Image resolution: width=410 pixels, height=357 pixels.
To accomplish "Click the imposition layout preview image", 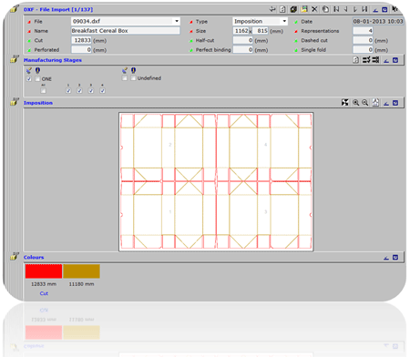I will [216, 181].
